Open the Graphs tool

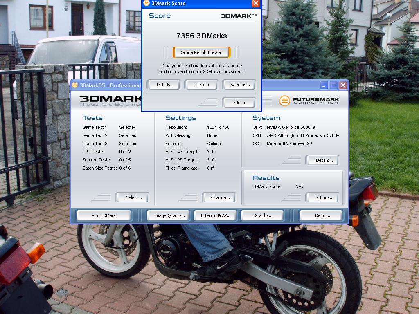pyautogui.click(x=263, y=215)
